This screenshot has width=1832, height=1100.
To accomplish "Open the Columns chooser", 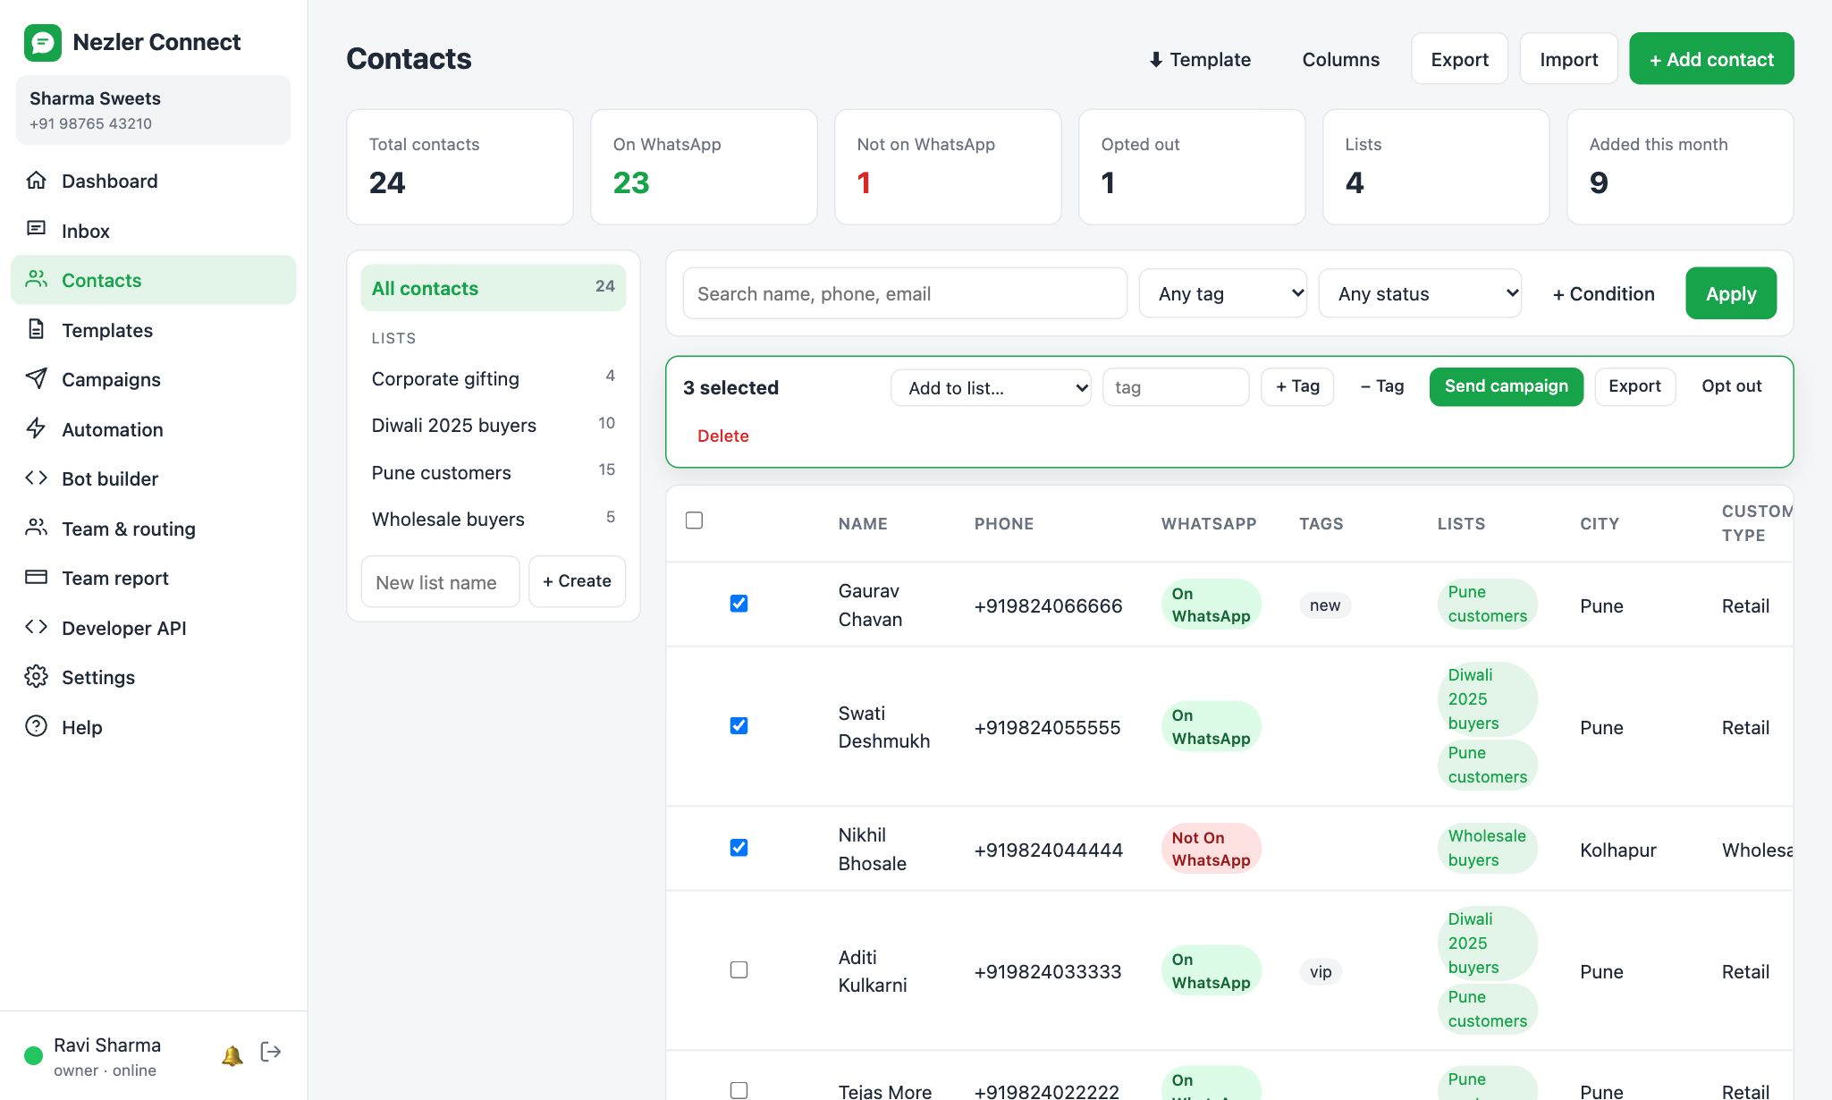I will pos(1340,59).
